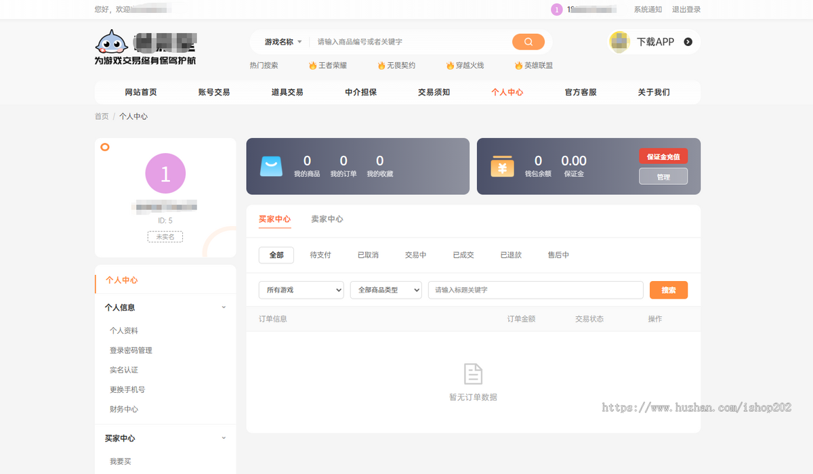The image size is (813, 474).
Task: Open the 全部商品类型 dropdown
Action: (386, 290)
